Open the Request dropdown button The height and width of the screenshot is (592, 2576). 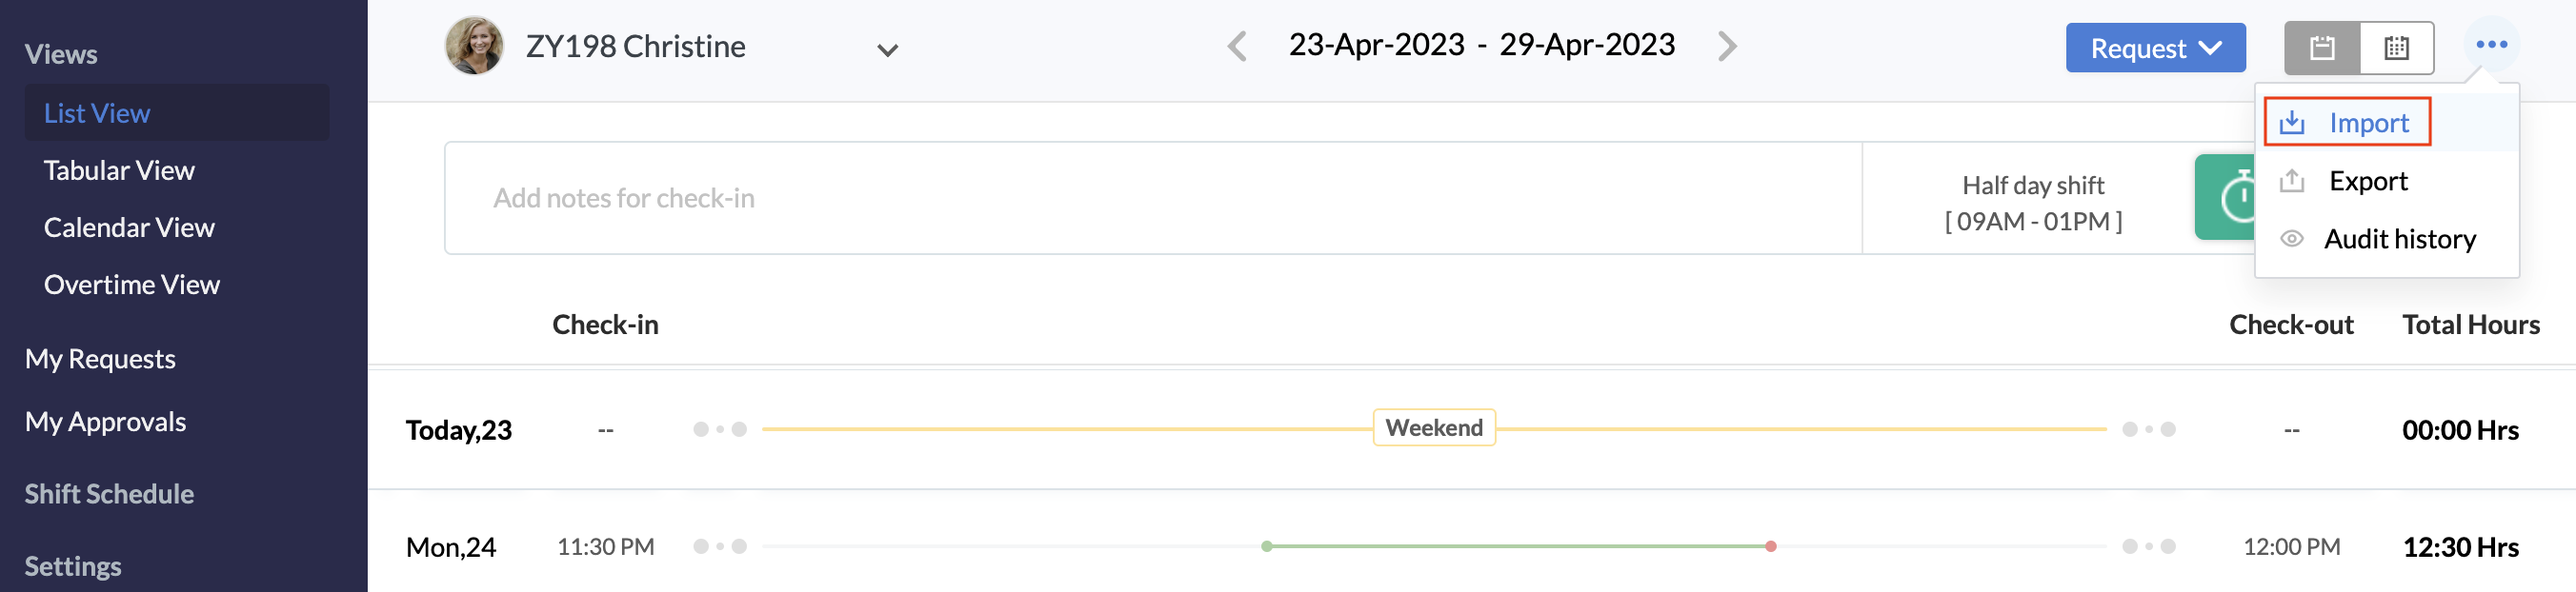click(x=2155, y=48)
